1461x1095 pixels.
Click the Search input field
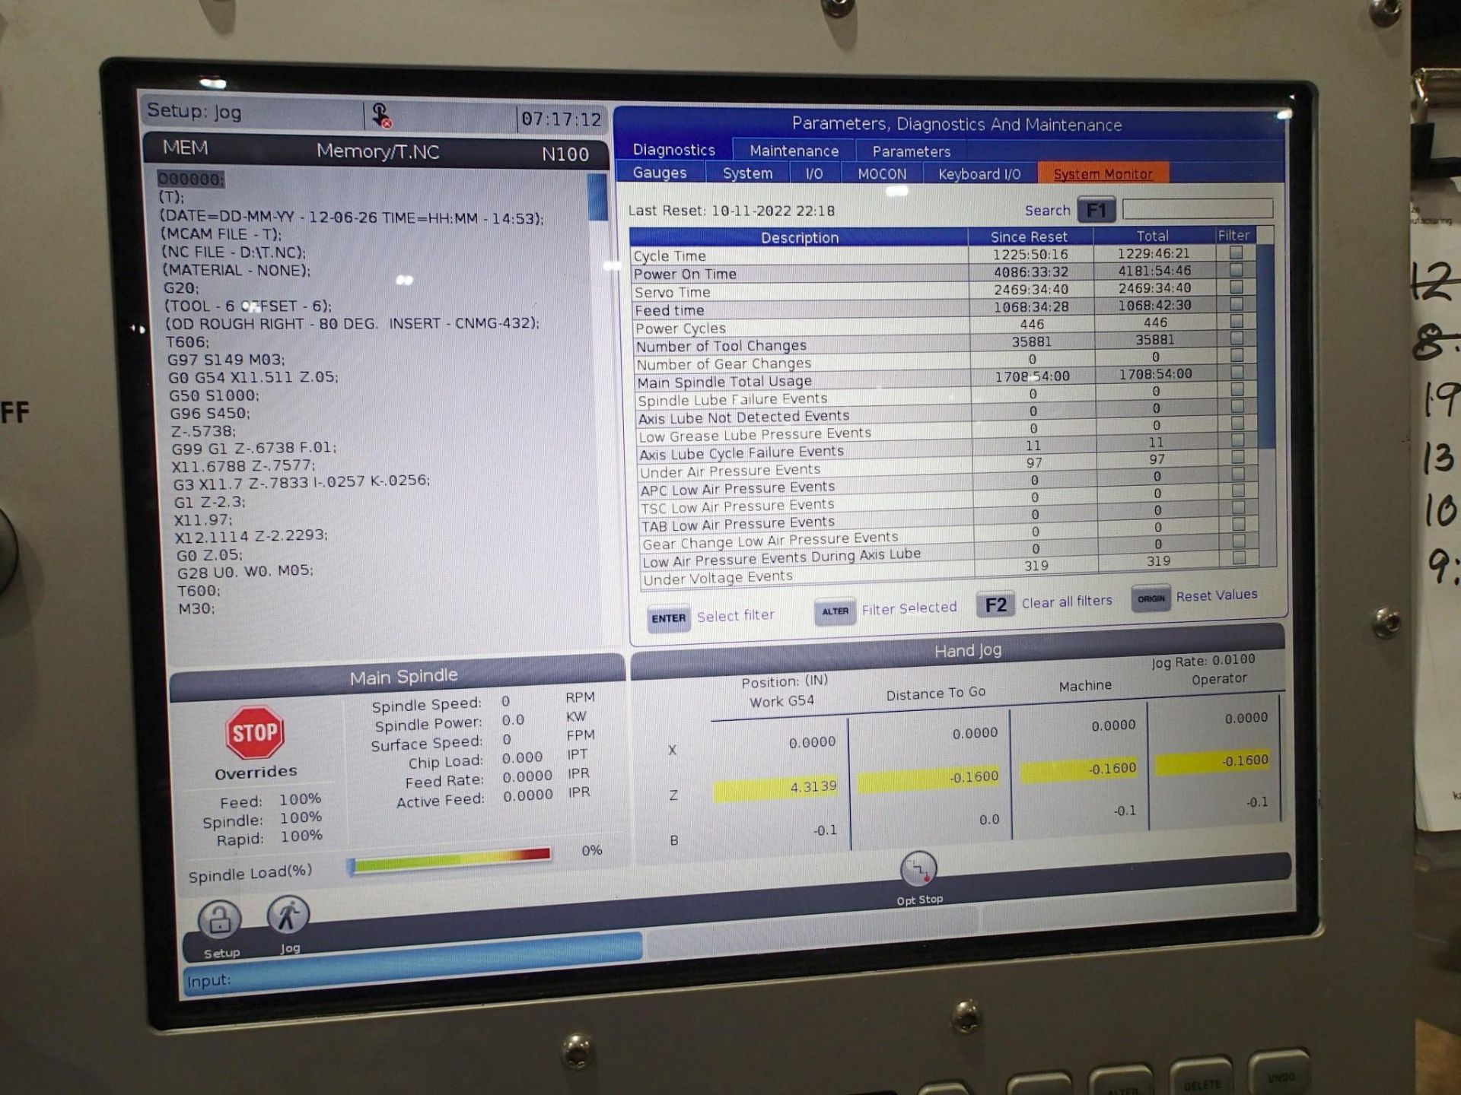pyautogui.click(x=1197, y=209)
